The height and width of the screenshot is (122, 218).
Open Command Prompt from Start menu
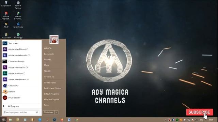point(21,61)
